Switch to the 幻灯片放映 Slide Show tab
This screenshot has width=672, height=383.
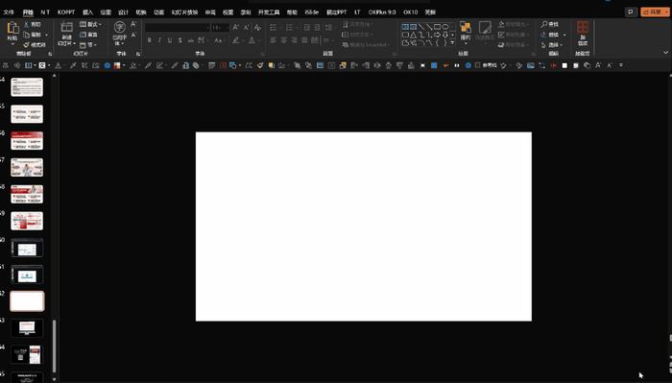pos(184,12)
